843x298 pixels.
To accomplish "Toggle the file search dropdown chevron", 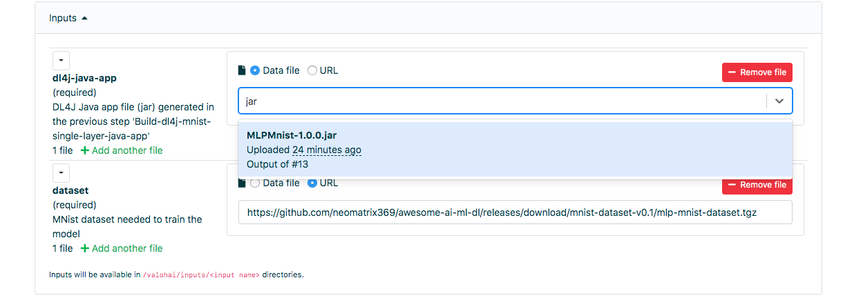I will tap(779, 101).
